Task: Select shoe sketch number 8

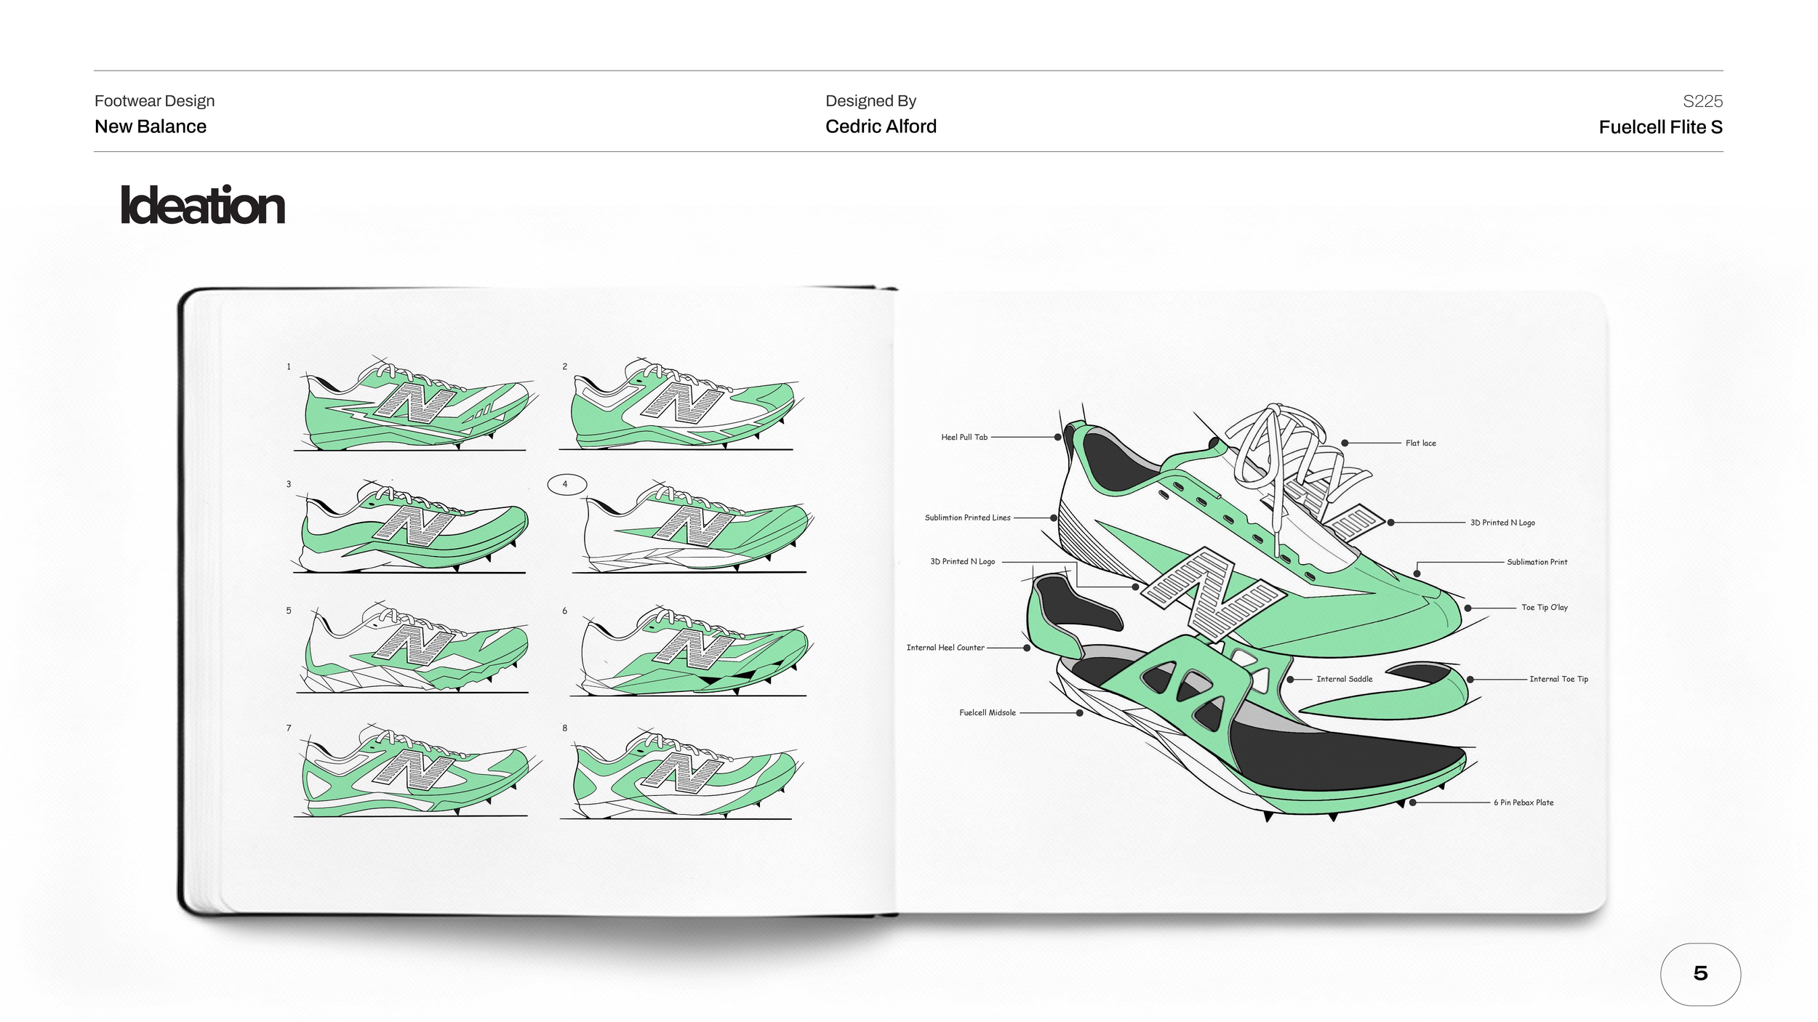Action: pos(684,774)
